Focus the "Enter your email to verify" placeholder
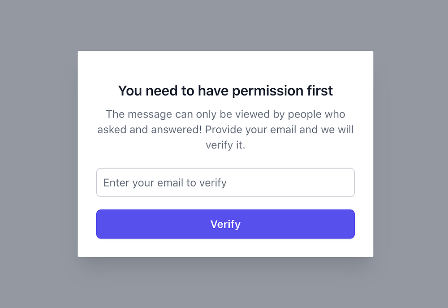The image size is (448, 308). coord(165,183)
